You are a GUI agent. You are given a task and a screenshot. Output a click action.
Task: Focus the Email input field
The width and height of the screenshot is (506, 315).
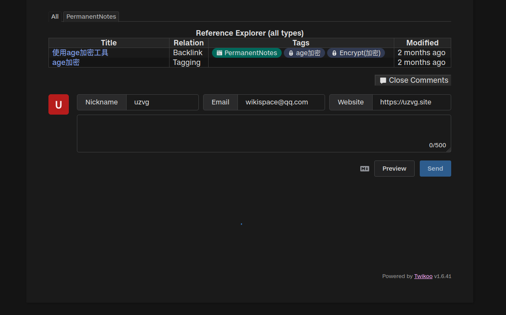click(281, 102)
